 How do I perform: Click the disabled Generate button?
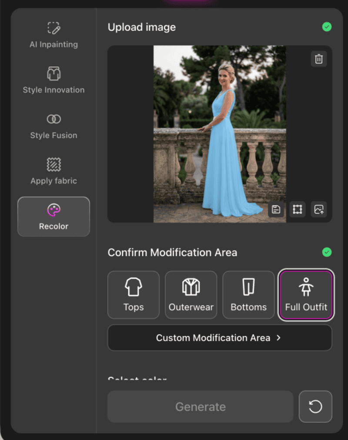click(200, 407)
